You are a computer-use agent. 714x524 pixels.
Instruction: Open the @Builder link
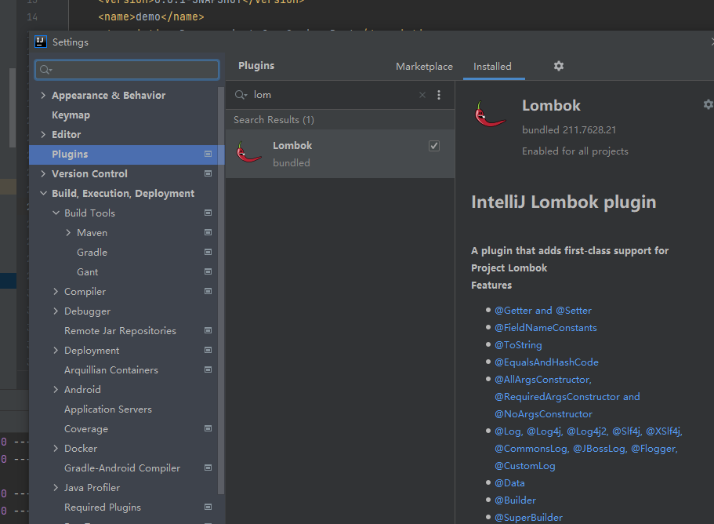(515, 500)
